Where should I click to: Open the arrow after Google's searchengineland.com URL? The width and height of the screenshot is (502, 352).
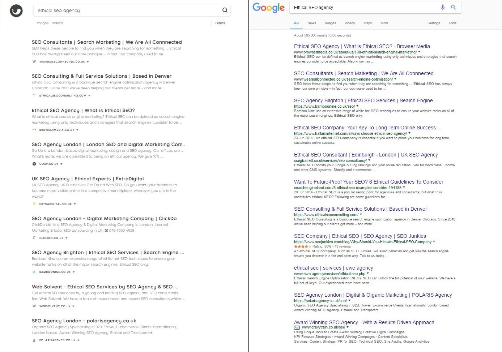pos(404,188)
